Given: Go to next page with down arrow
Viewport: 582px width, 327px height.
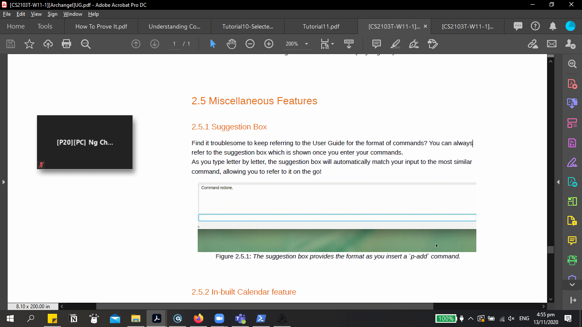Looking at the screenshot, I should point(155,44).
